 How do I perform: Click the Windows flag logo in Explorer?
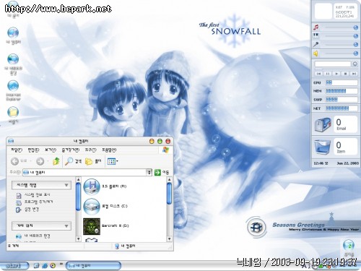166,150
